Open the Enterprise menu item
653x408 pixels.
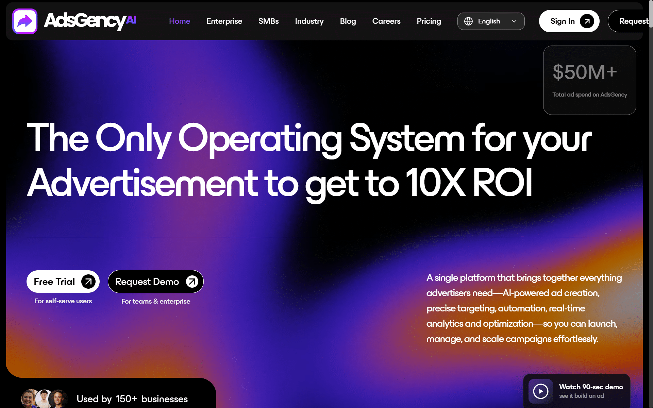(x=224, y=21)
